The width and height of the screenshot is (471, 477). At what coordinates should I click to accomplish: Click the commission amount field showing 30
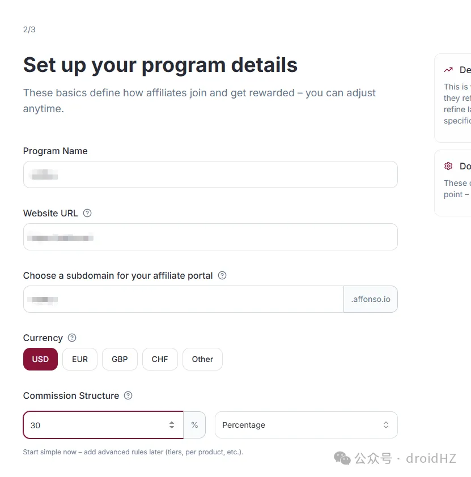point(94,425)
